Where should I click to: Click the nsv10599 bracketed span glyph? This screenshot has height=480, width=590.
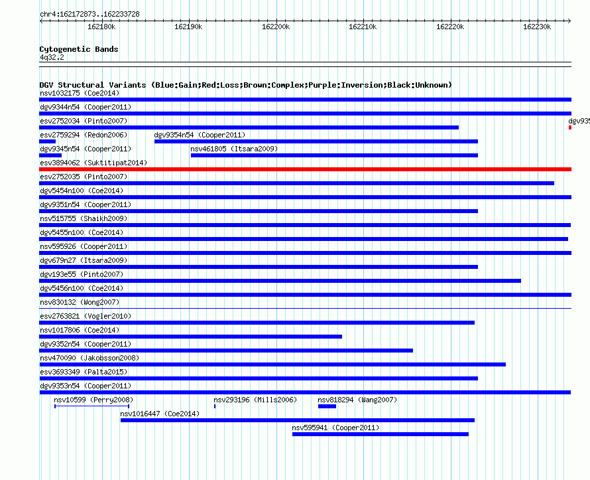(x=91, y=406)
